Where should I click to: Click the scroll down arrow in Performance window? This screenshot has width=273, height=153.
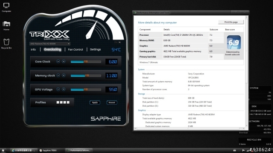point(247,126)
